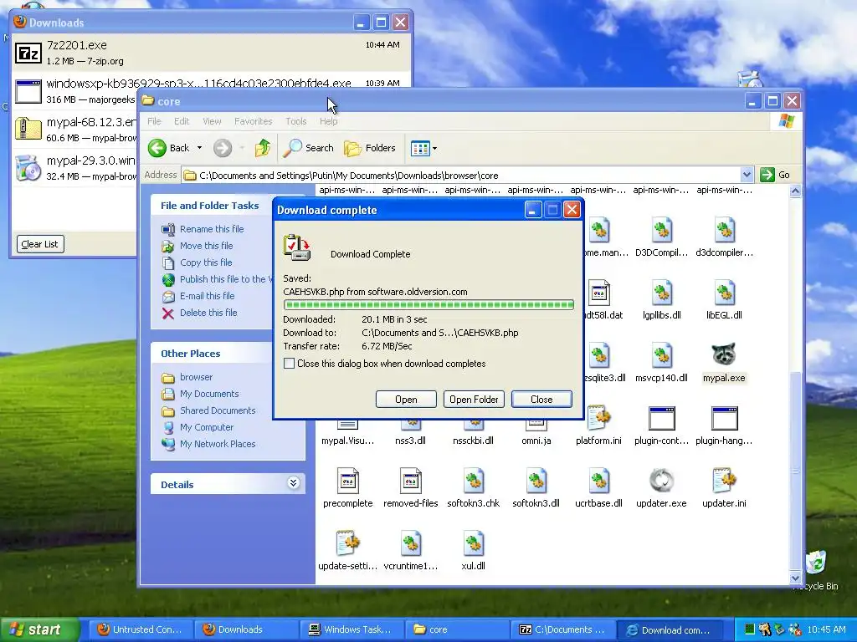Viewport: 857px width, 642px height.
Task: Click the Forward arrow toolbar icon
Action: tap(223, 148)
